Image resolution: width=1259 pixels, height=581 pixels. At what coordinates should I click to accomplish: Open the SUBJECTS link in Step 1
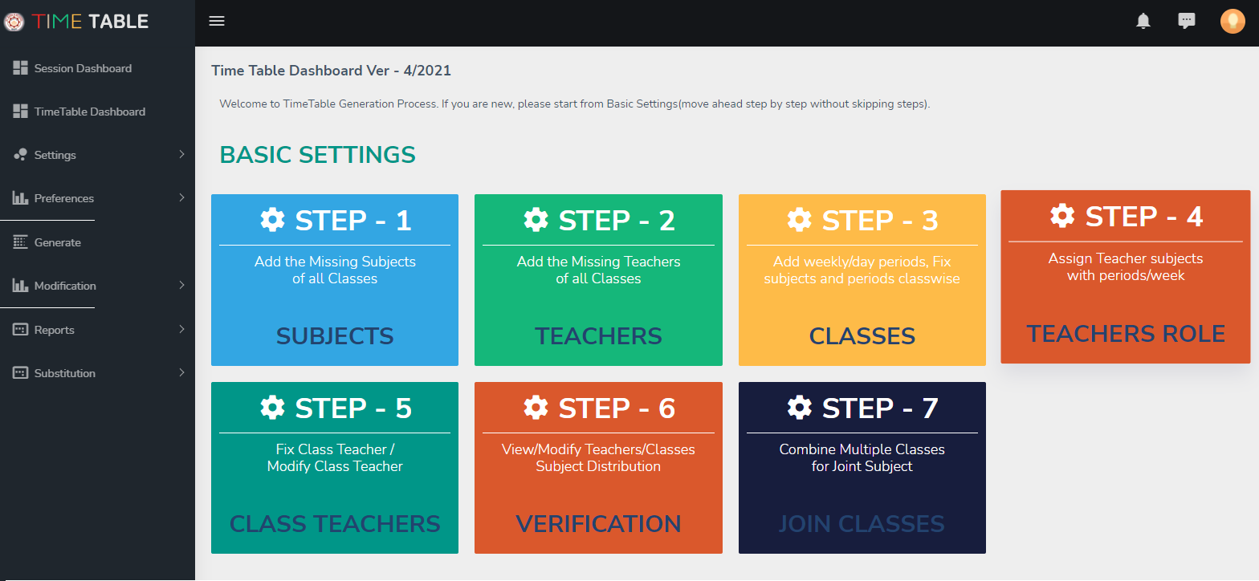point(335,336)
